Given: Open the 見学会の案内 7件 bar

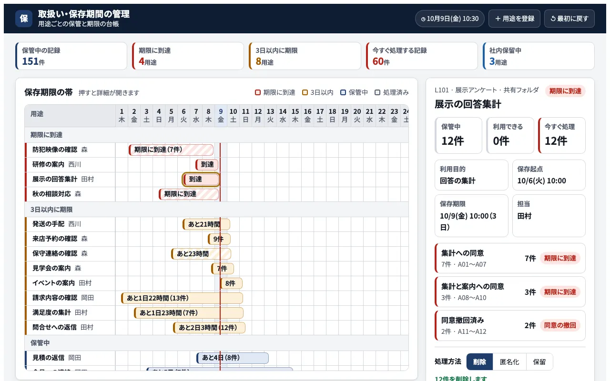Looking at the screenshot, I should click(x=223, y=269).
